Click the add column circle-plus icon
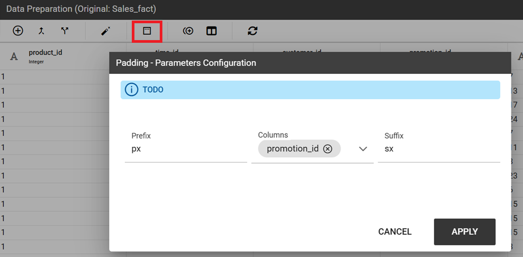 [188, 31]
